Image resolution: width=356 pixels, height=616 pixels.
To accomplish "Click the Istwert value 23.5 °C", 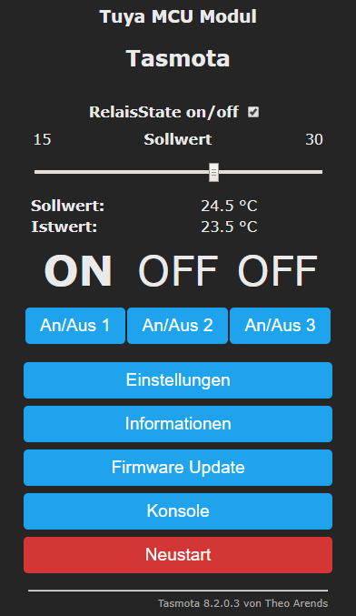I will [x=229, y=227].
